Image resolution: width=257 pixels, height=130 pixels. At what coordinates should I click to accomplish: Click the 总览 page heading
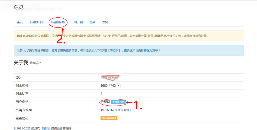pyautogui.click(x=19, y=8)
